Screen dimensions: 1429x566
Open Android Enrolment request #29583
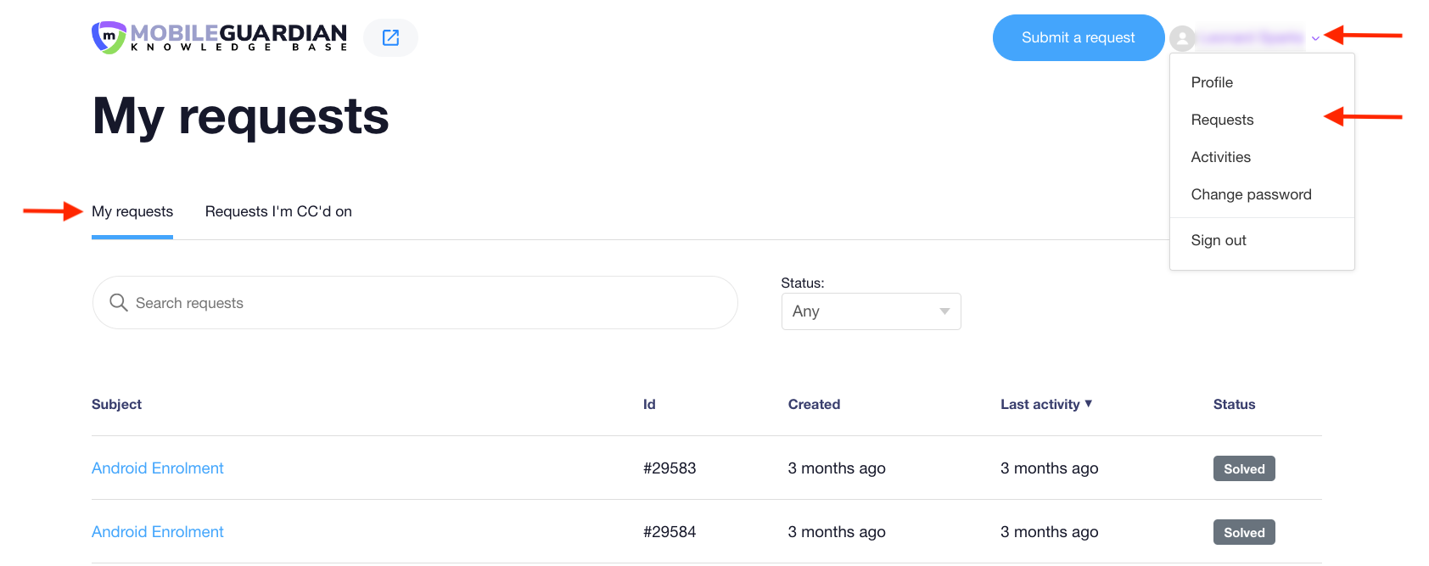[158, 468]
